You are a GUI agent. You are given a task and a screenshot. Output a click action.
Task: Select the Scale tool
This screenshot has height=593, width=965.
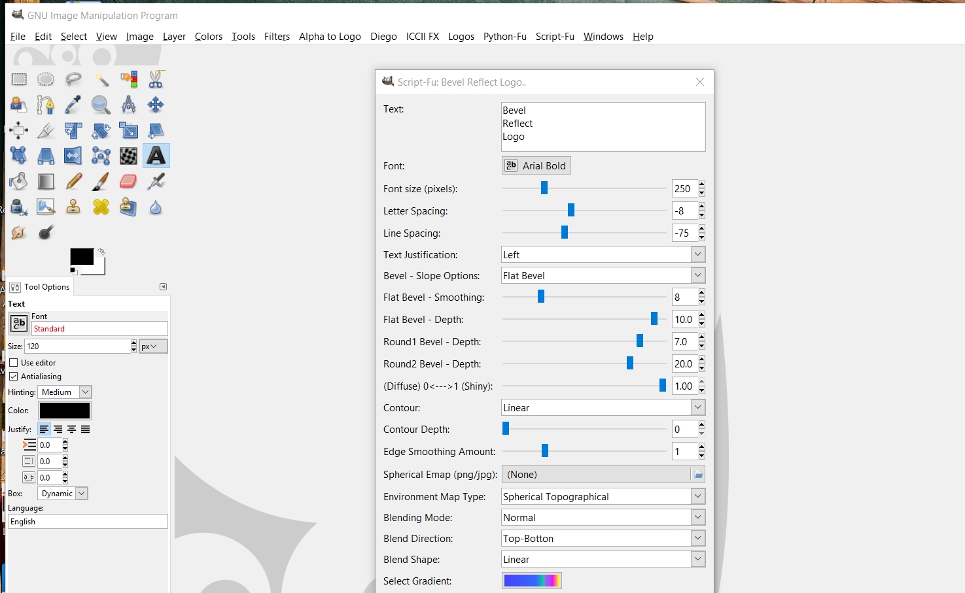click(128, 130)
